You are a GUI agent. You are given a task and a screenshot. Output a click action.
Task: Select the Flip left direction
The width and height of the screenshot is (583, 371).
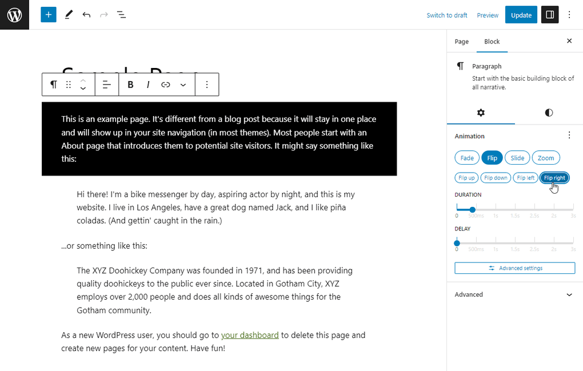point(525,177)
